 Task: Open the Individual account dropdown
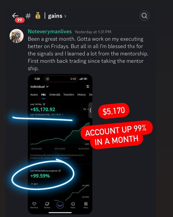pyautogui.click(x=40, y=86)
